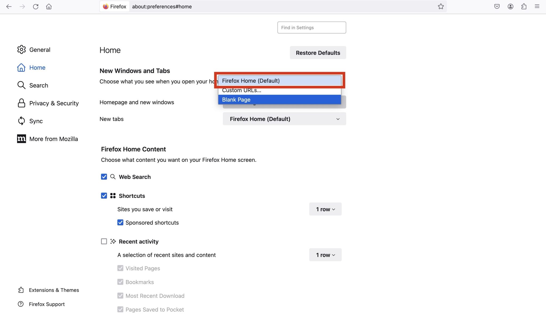
Task: Open the New tabs dropdown
Action: (284, 119)
